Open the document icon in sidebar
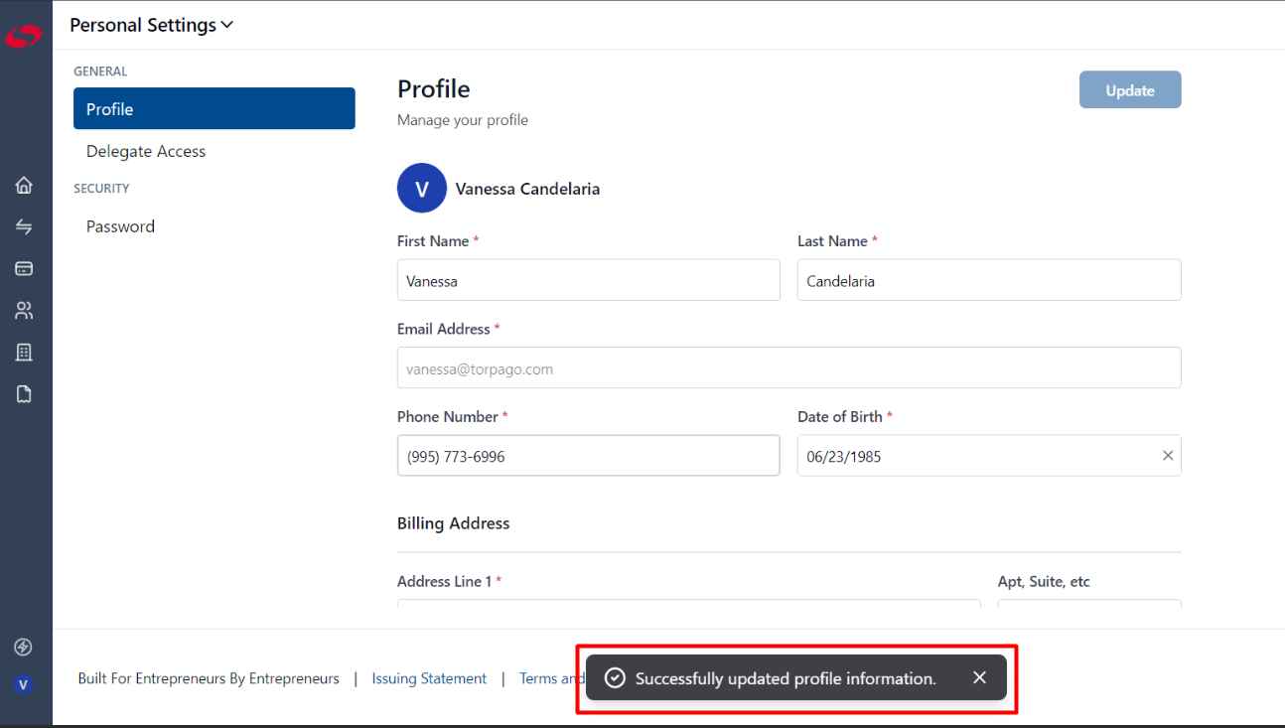 (24, 394)
